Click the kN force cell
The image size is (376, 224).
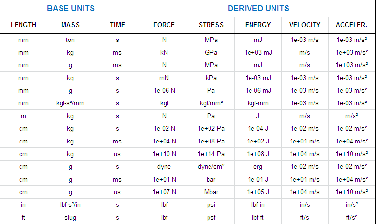[x=164, y=52]
